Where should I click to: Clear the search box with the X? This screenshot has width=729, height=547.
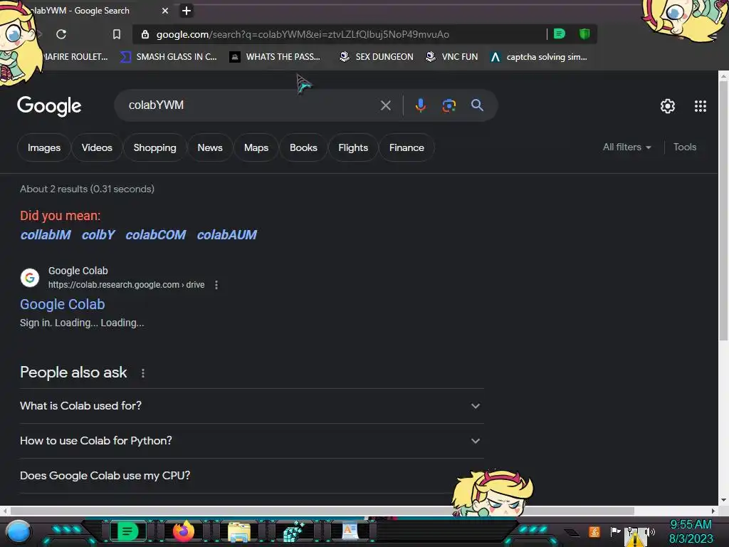(x=385, y=105)
